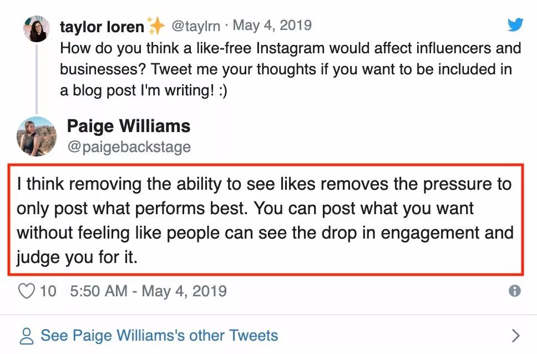Click the Paige Williams display name

click(x=129, y=126)
